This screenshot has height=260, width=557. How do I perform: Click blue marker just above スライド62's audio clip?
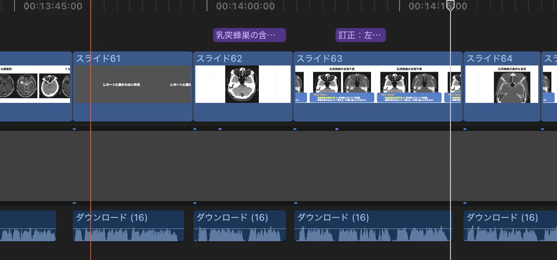click(x=195, y=203)
